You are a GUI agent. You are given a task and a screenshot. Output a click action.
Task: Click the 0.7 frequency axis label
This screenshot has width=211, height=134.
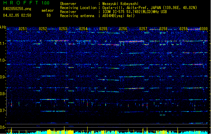click(x=3, y=111)
